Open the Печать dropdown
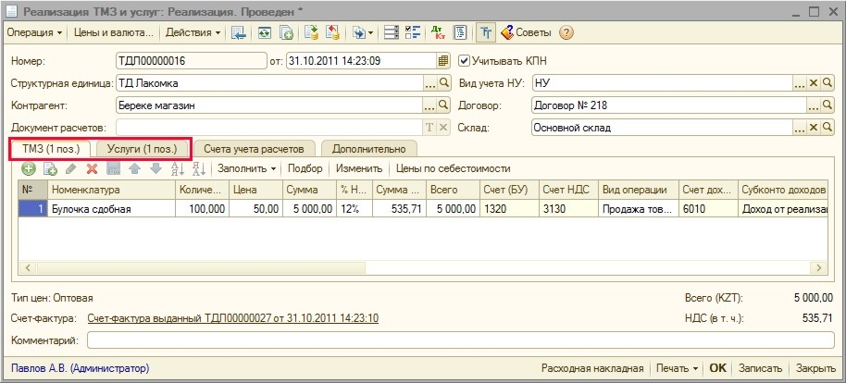This screenshot has height=383, width=846. coord(677,367)
